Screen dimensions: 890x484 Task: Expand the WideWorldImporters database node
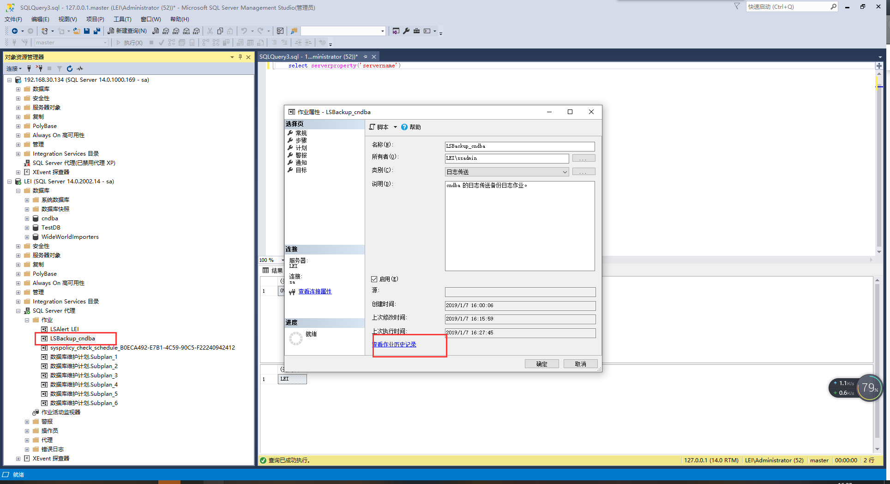tap(27, 237)
